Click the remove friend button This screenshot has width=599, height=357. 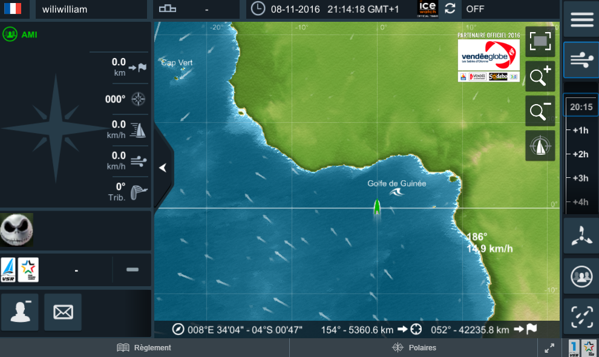(x=20, y=312)
